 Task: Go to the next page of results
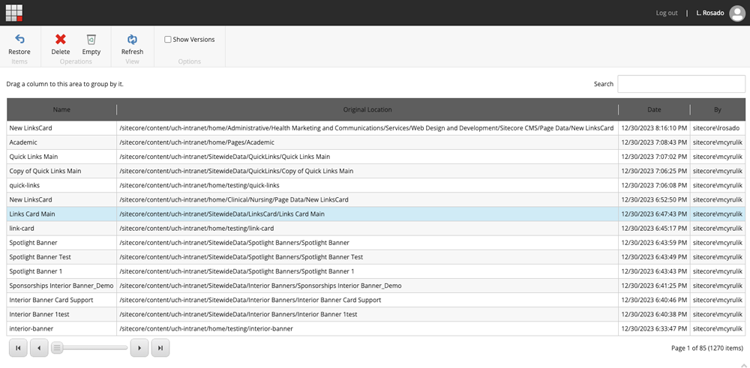pyautogui.click(x=139, y=348)
